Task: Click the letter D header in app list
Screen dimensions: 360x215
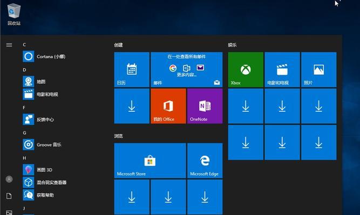Action: click(24, 70)
